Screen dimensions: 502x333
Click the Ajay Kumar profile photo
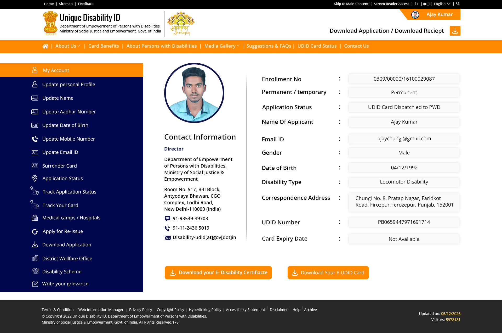(194, 93)
